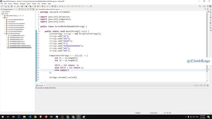
Task: Close the SortedMethodDemoWithString2.java editor tab
Action: point(62,10)
